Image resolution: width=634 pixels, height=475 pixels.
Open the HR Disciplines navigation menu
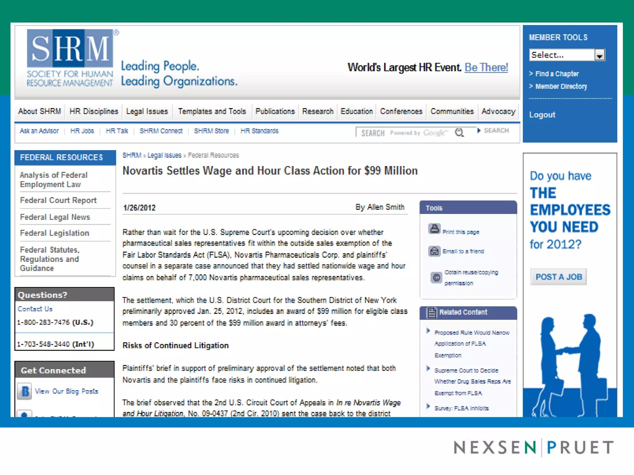(94, 111)
